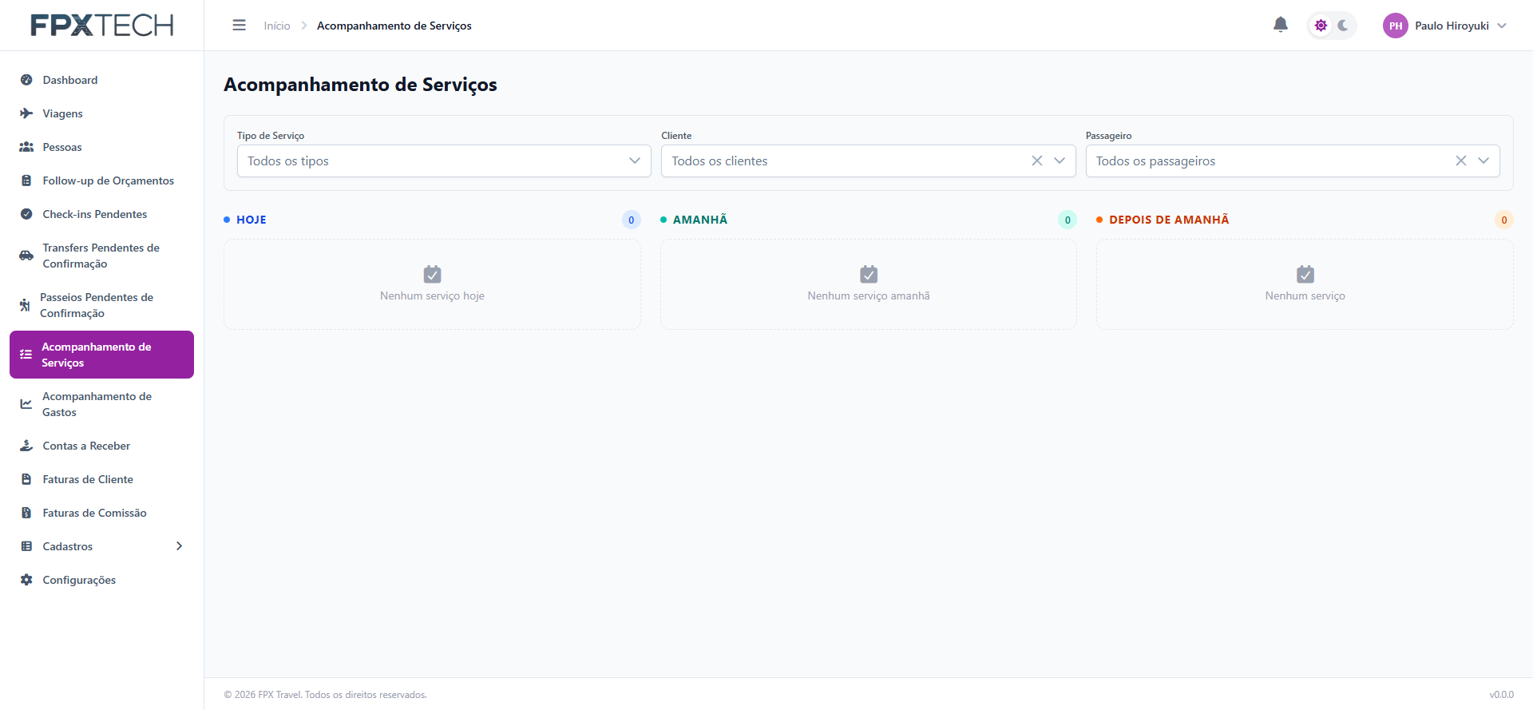The image size is (1533, 710).
Task: Click the Transfers car icon
Action: click(x=26, y=256)
